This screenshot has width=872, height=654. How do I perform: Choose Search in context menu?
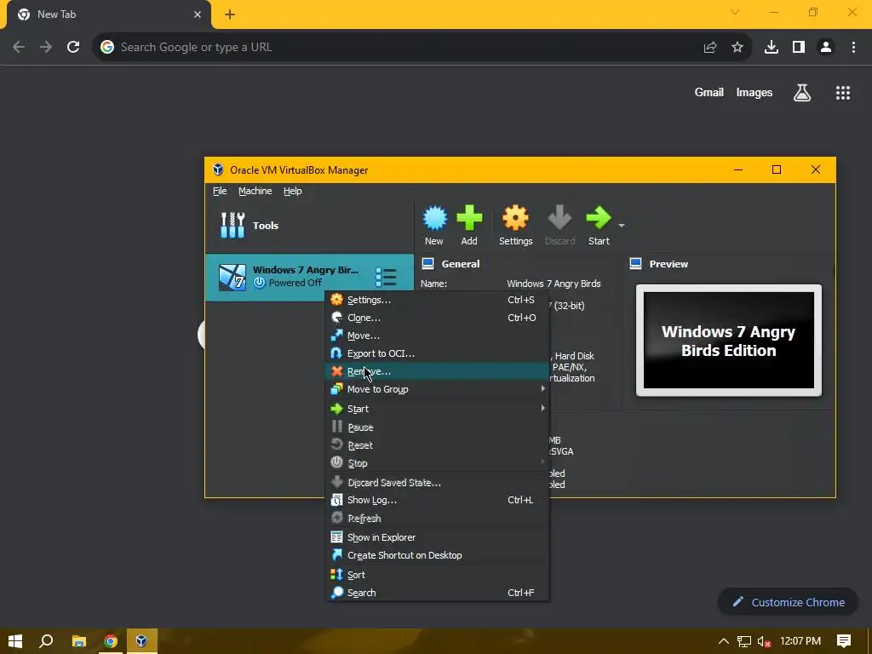[437, 593]
